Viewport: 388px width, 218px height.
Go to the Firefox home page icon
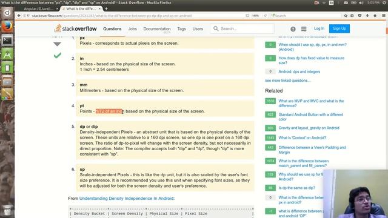[375, 16]
